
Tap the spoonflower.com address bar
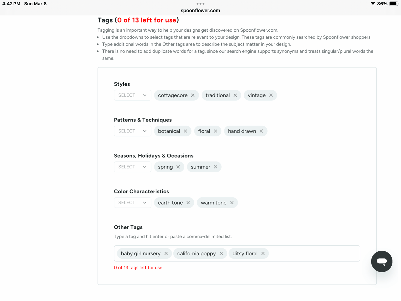click(x=200, y=10)
